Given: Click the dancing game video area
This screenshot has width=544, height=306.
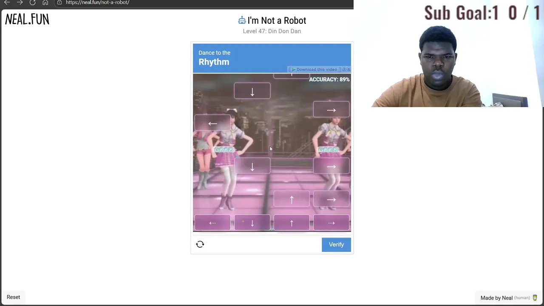Looking at the screenshot, I should click(272, 153).
